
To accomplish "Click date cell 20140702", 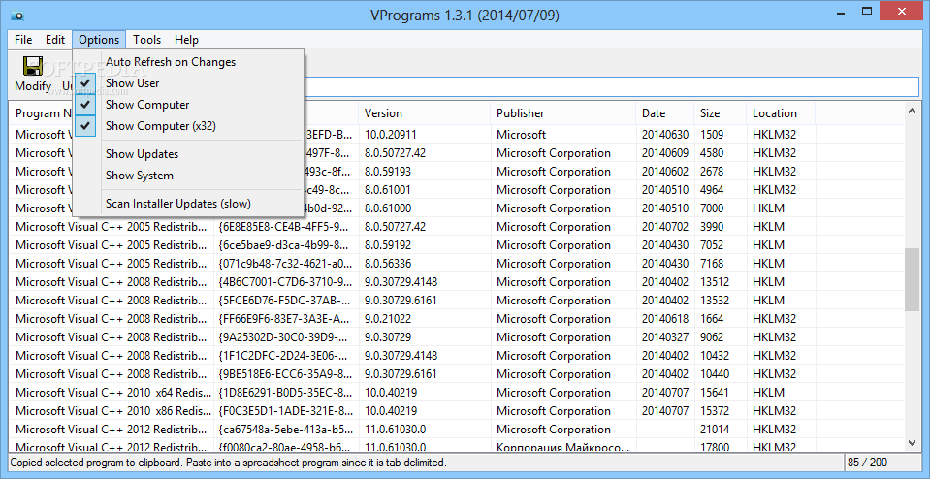I will point(665,227).
